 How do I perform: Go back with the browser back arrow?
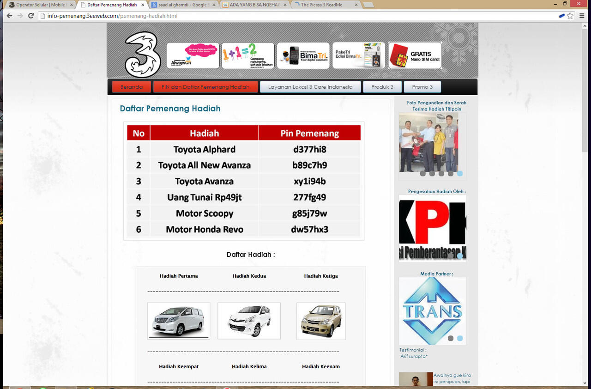tap(9, 16)
